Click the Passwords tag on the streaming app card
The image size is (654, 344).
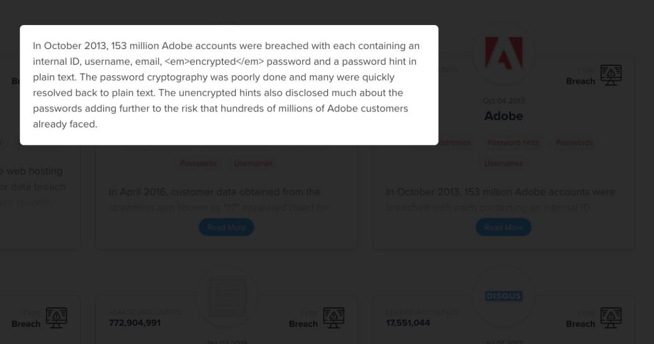click(198, 163)
